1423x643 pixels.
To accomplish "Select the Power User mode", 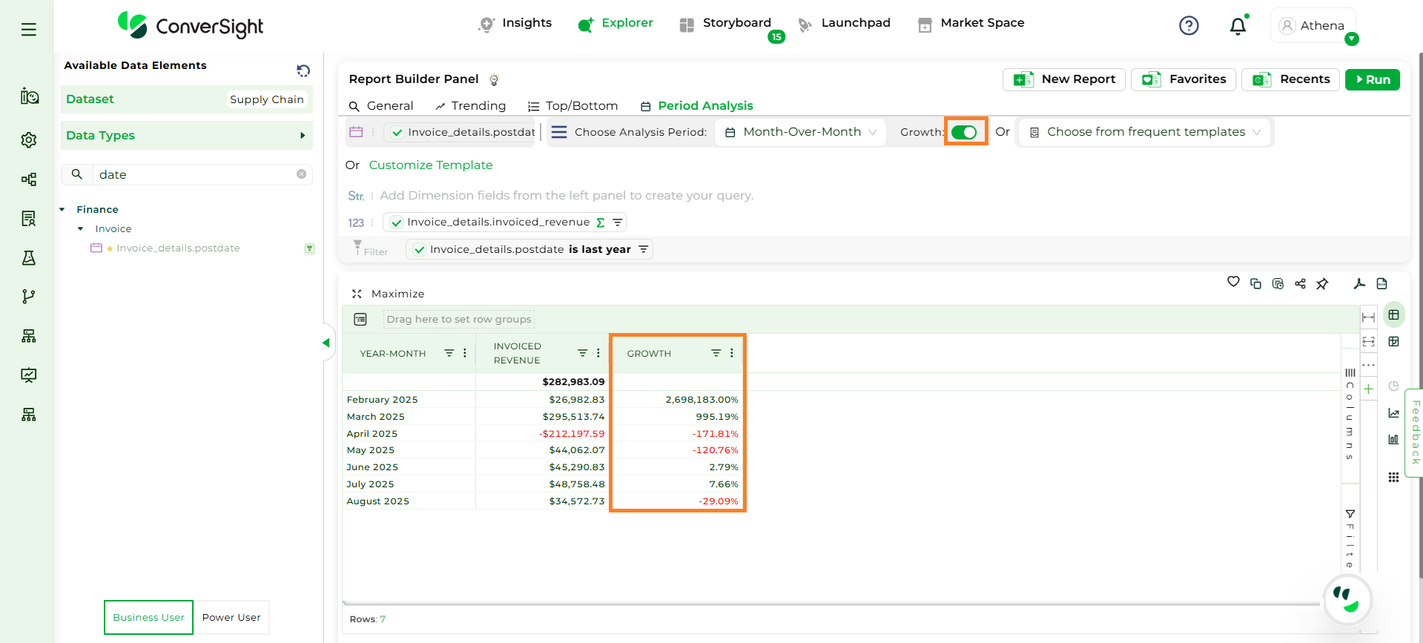I will click(231, 617).
